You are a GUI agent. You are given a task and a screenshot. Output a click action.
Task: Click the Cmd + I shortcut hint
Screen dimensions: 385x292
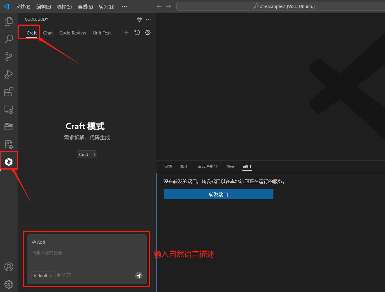pos(87,154)
